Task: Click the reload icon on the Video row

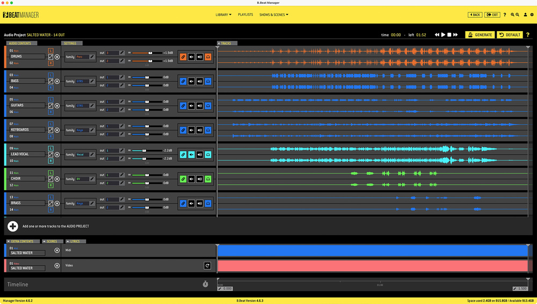Action: (207, 265)
